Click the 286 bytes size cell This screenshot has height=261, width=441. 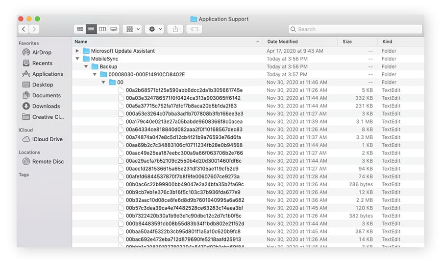coord(361,184)
